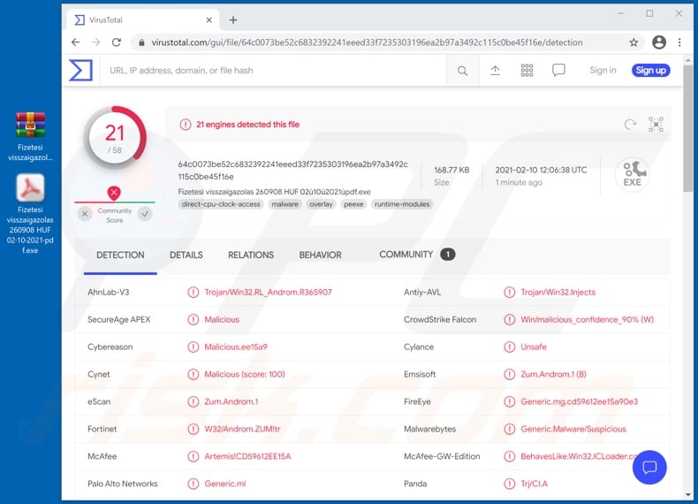Screen dimensions: 698x504
Task: Bookmark this page with the star
Action: click(x=634, y=42)
